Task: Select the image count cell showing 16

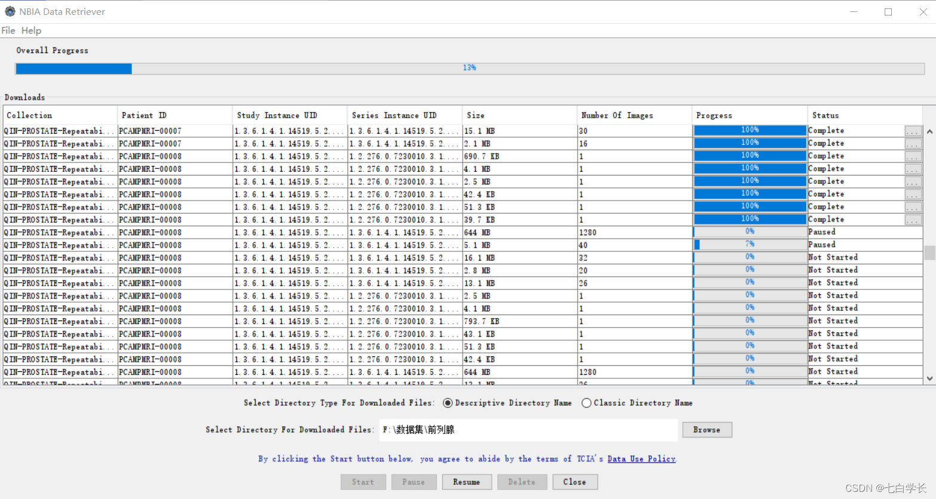Action: coord(635,143)
